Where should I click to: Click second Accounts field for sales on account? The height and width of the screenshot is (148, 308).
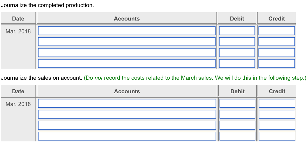127,114
